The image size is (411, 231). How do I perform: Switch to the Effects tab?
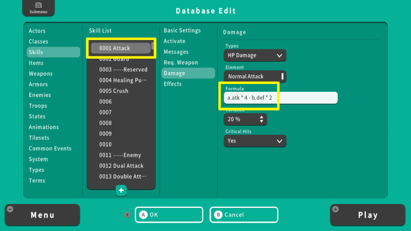pos(173,84)
